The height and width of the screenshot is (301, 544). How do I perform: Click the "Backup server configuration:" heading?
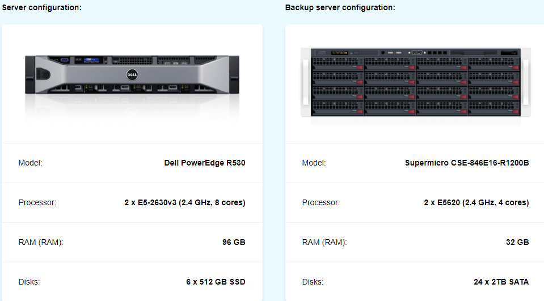click(x=340, y=7)
